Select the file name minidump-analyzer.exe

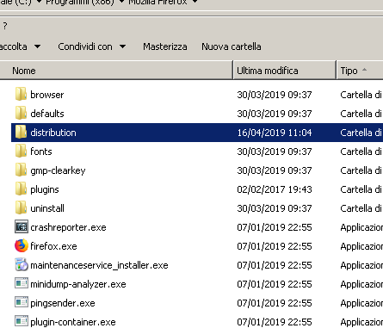pyautogui.click(x=78, y=284)
